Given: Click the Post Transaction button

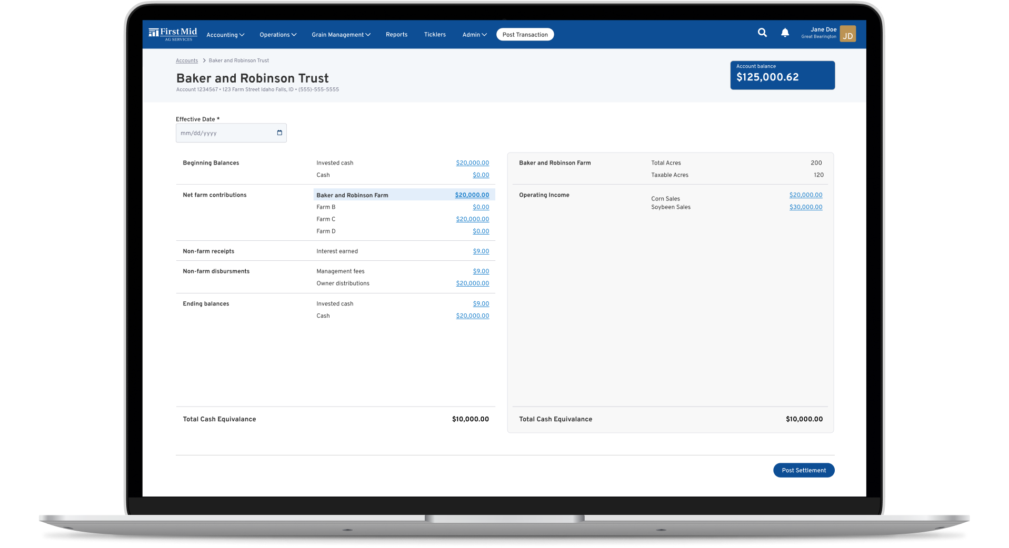Looking at the screenshot, I should point(525,34).
